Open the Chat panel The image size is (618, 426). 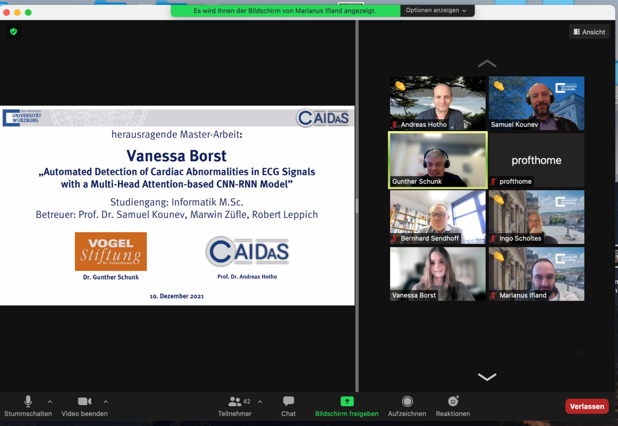pyautogui.click(x=288, y=406)
